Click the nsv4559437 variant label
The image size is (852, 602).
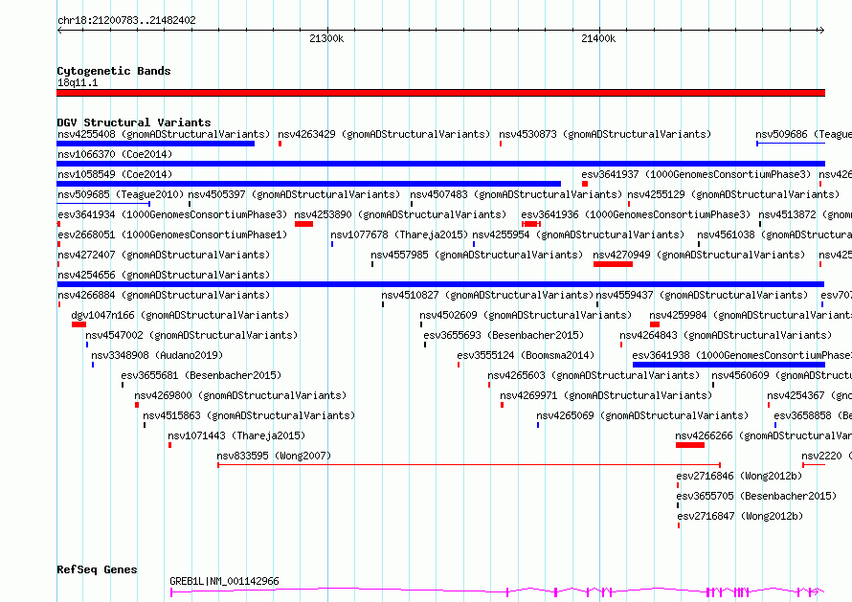702,295
